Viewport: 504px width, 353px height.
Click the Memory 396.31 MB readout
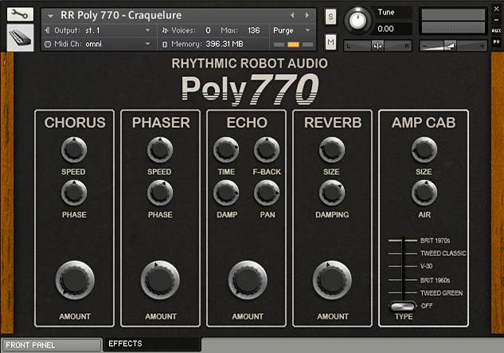pyautogui.click(x=225, y=44)
